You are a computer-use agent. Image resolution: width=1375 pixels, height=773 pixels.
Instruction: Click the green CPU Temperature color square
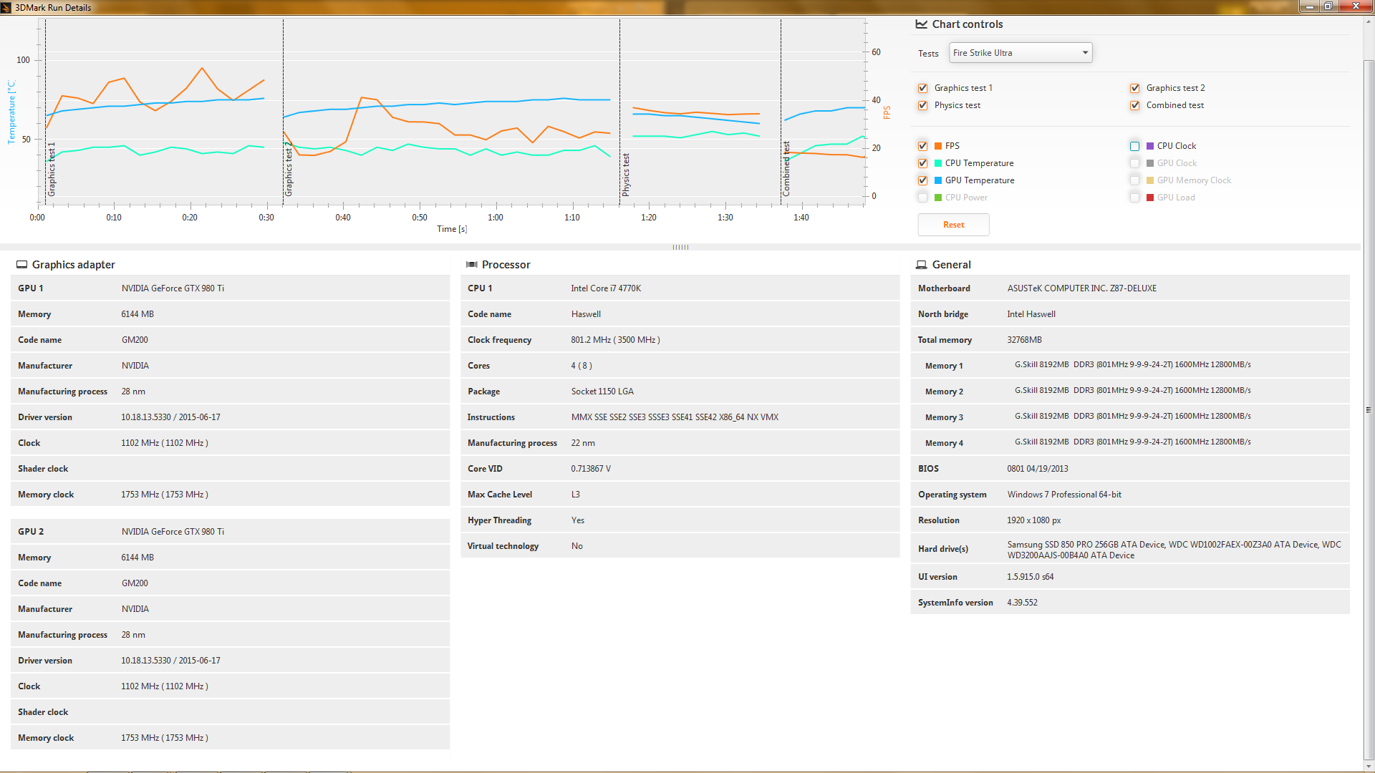point(938,163)
